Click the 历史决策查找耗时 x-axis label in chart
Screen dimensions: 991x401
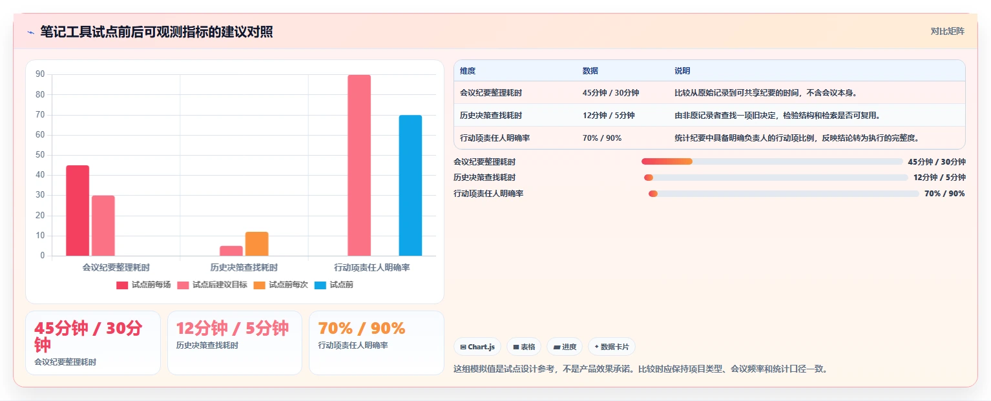pos(244,267)
